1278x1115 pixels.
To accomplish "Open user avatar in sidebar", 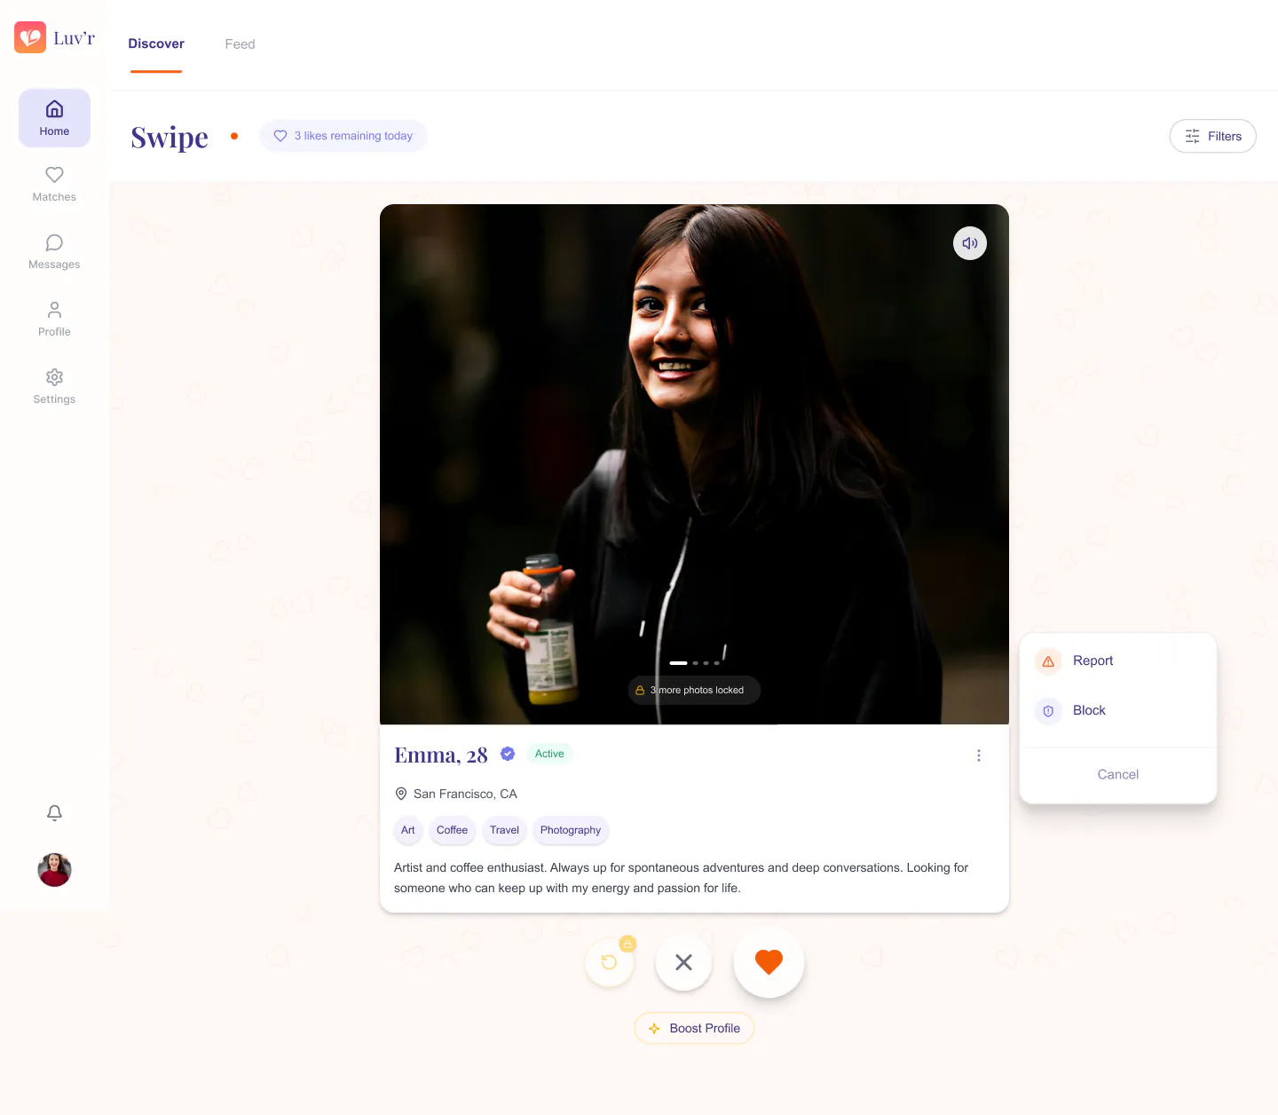I will [x=54, y=870].
